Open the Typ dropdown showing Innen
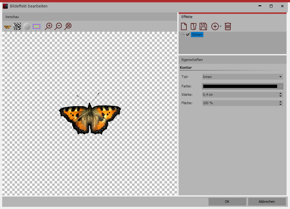The height and width of the screenshot is (209, 290). pos(242,77)
